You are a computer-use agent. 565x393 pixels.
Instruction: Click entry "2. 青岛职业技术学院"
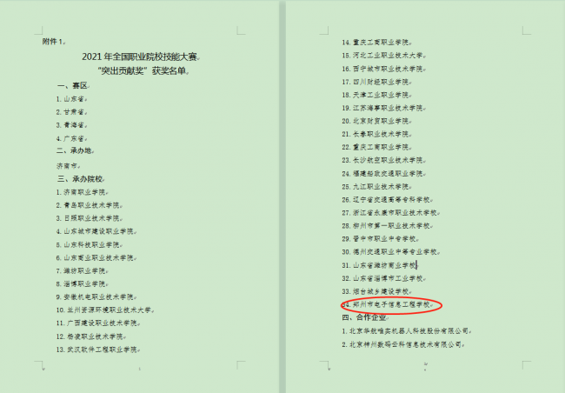(92, 205)
